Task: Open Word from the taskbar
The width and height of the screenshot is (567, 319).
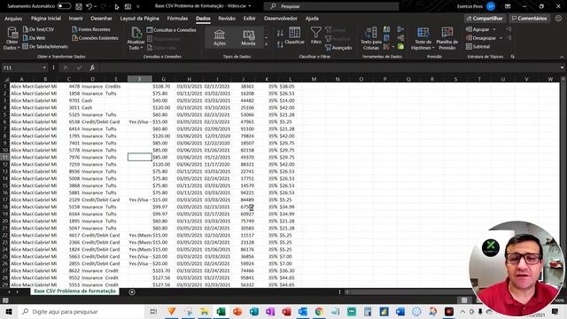Action: 400,311
